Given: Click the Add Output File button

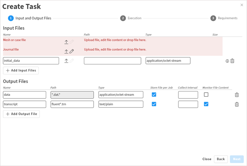Looking at the screenshot, I should tap(21, 114).
